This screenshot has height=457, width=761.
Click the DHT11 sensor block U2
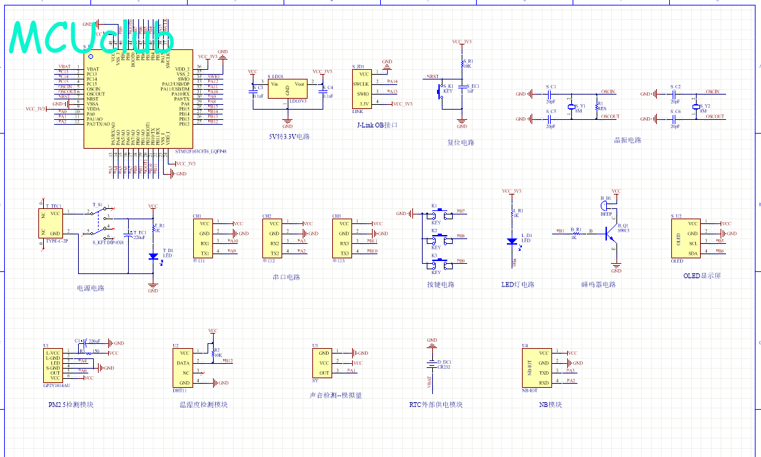(183, 368)
